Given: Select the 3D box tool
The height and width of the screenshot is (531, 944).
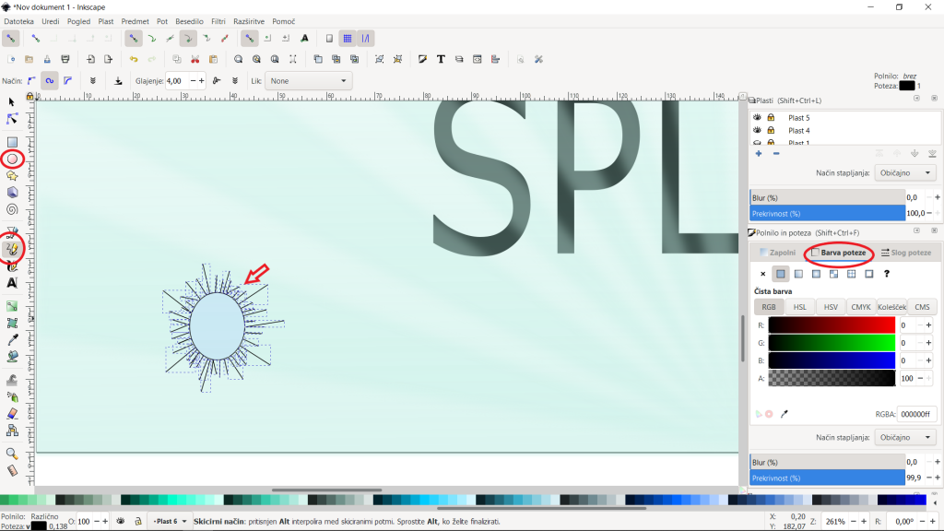Looking at the screenshot, I should [11, 193].
